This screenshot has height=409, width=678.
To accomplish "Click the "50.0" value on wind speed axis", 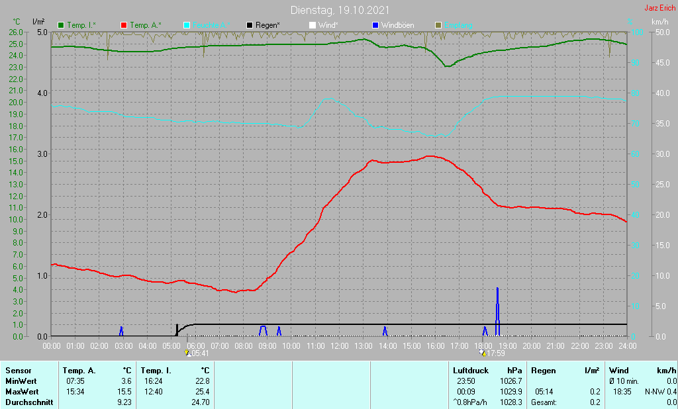I will (x=662, y=32).
